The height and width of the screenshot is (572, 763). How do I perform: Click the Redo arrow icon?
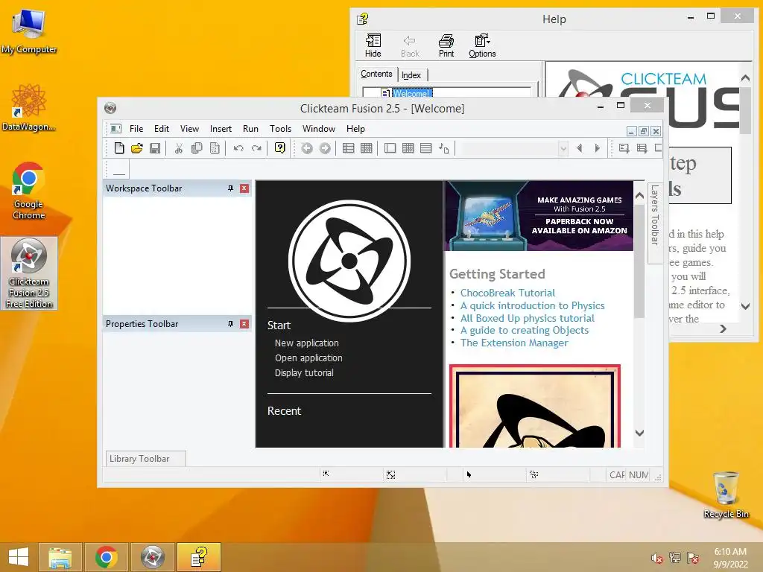(256, 148)
